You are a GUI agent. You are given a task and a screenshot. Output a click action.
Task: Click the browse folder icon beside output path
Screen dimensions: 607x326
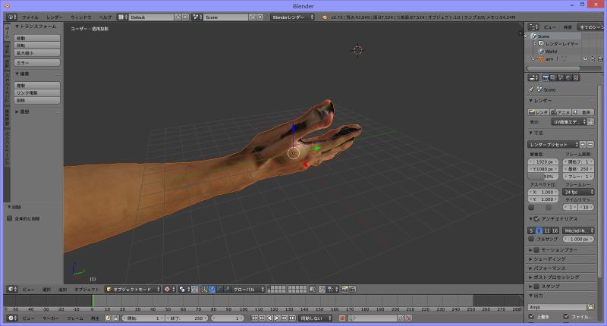pos(590,307)
